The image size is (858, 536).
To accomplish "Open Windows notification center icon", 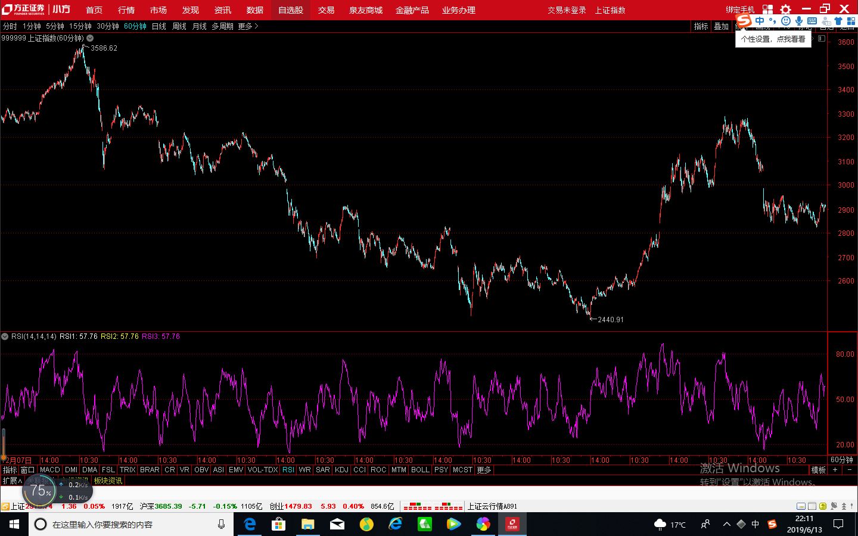I will 838,524.
